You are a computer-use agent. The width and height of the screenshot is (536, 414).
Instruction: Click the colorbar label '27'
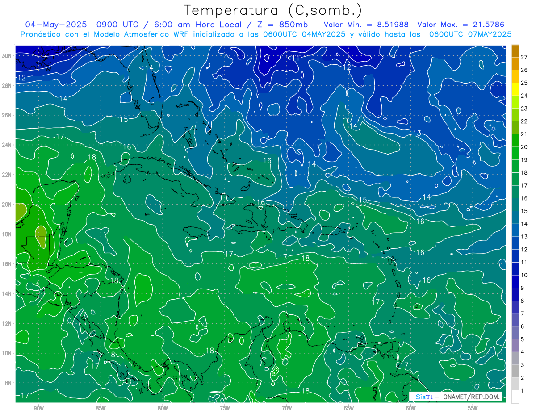[x=524, y=57]
